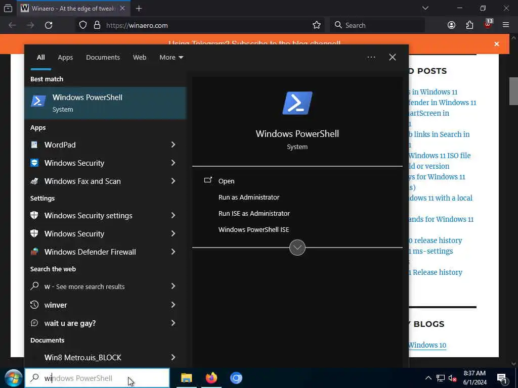
Task: Click the Open action icon in preview pane
Action: (x=208, y=180)
